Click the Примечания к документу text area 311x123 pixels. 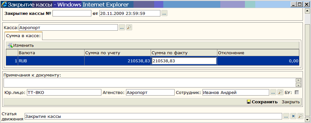[149, 83]
